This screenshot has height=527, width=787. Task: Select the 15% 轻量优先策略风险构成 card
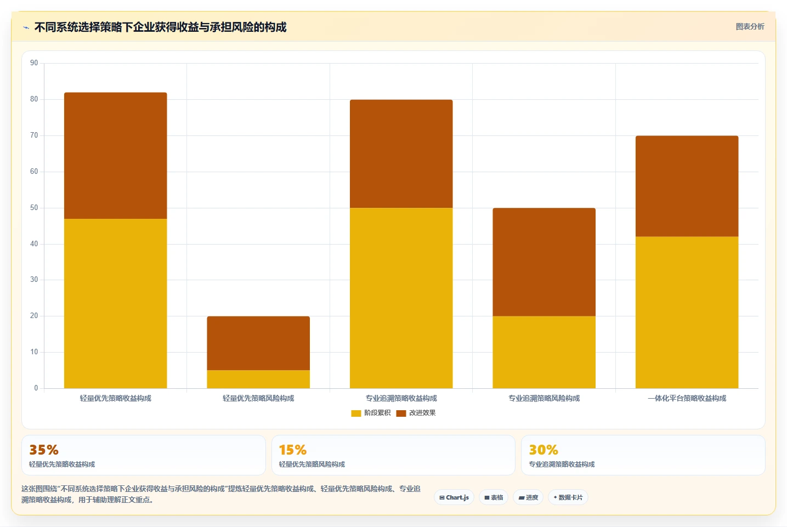[x=393, y=455]
